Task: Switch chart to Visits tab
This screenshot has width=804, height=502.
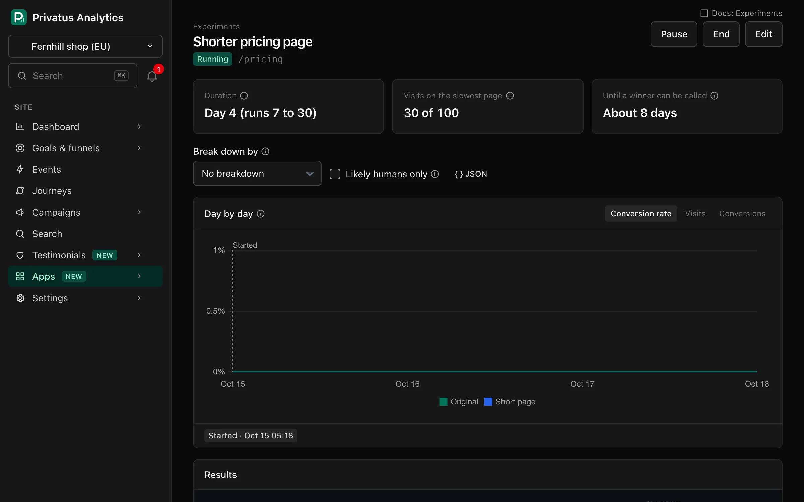Action: tap(695, 214)
